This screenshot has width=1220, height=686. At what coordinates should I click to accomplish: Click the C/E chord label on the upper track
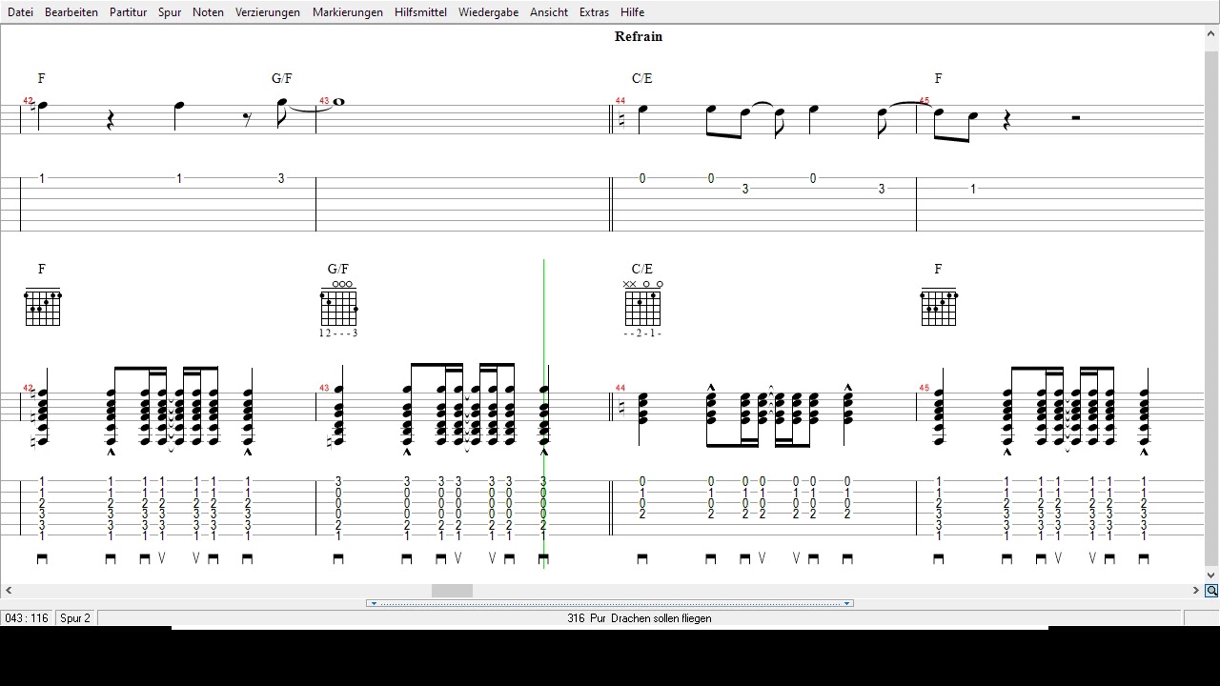click(x=642, y=78)
